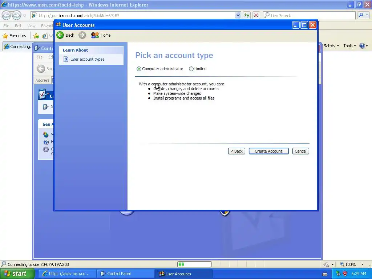
Task: Expand the address bar history dropdown
Action: [238, 15]
